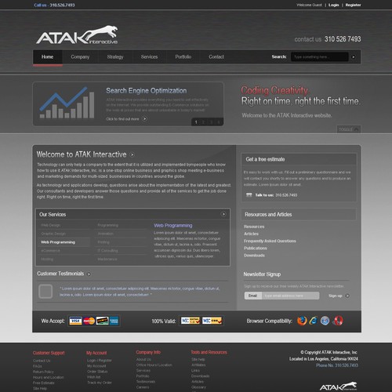Open the Downloads sidebar link
The width and height of the screenshot is (392, 392).
[254, 256]
